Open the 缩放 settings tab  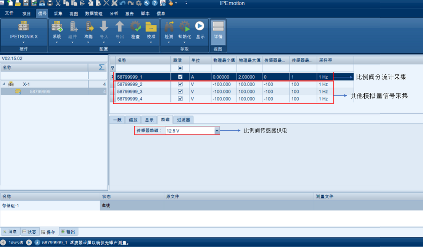tap(133, 120)
